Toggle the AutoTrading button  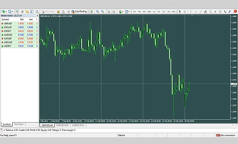(79, 12)
